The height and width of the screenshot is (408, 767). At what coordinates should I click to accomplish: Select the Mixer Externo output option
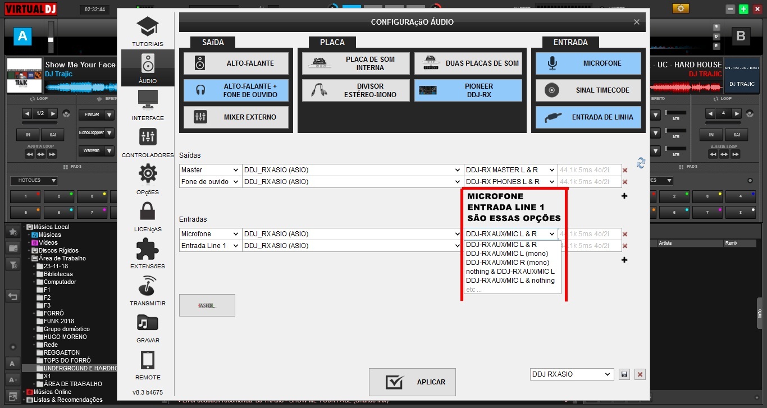236,117
